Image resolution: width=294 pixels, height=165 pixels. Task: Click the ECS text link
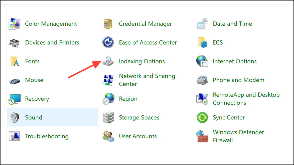point(218,42)
